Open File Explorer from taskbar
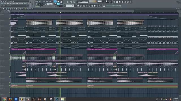This screenshot has height=101, width=181. 63,99
